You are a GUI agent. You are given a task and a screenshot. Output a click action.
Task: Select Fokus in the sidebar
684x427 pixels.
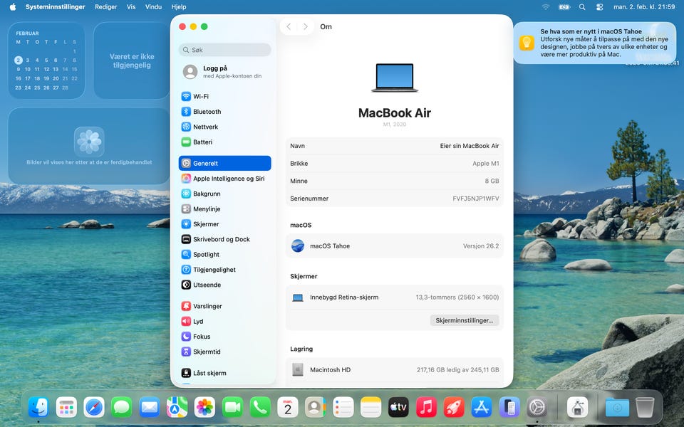click(201, 337)
